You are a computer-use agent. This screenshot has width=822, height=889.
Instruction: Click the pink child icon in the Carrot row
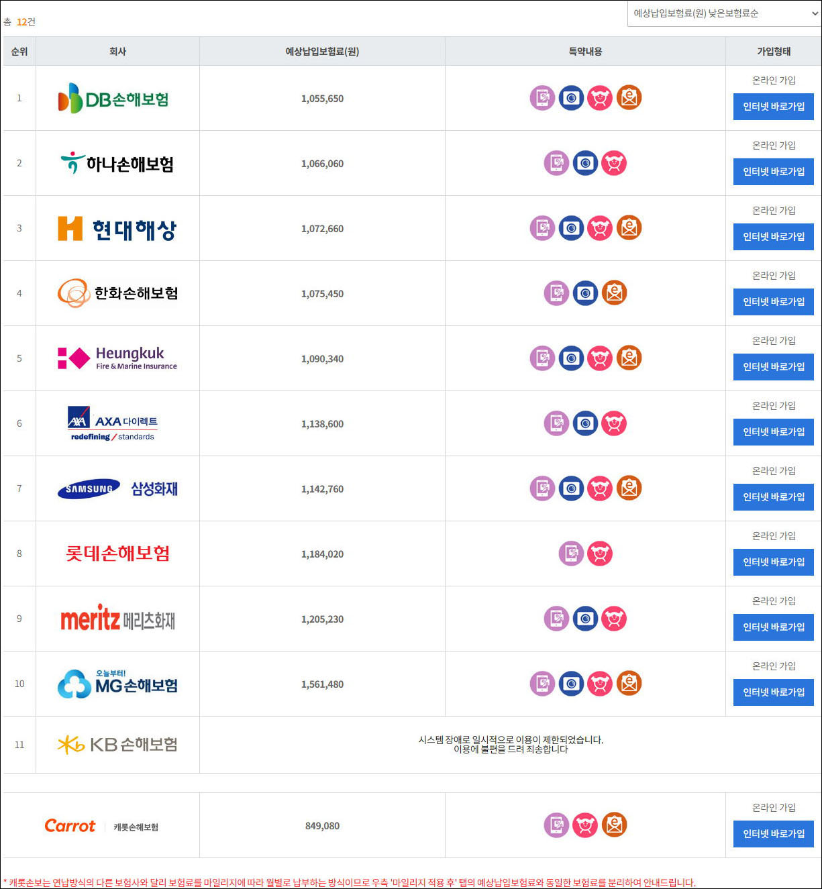586,825
